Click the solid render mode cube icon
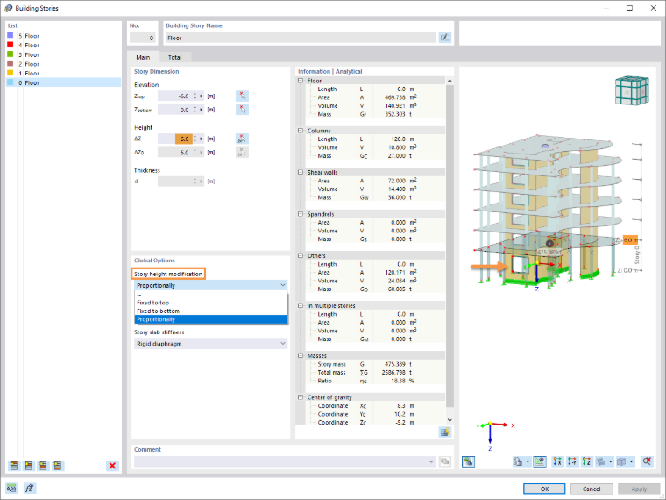Image resolution: width=666 pixels, height=500 pixels. tap(622, 461)
